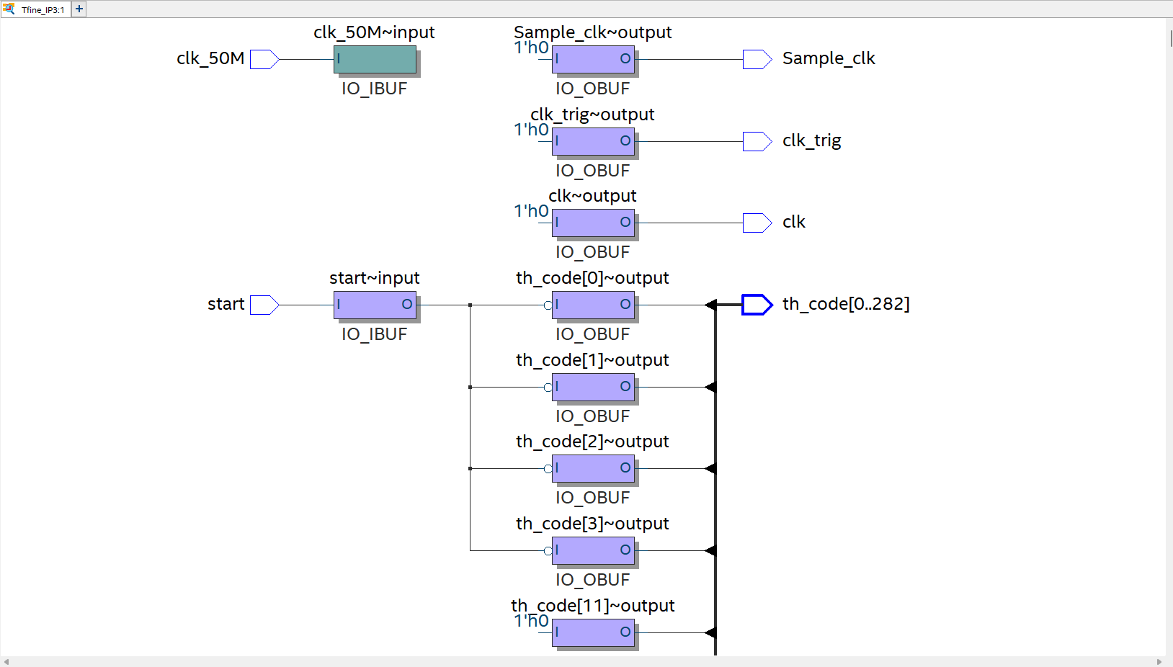Click the clk_50M input pin symbol
This screenshot has width=1173, height=667.
point(262,59)
